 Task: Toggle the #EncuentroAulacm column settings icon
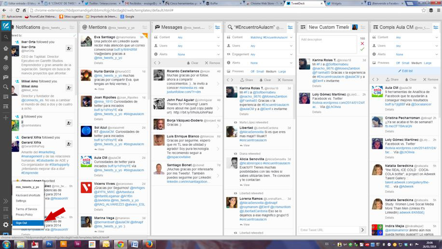(x=290, y=28)
